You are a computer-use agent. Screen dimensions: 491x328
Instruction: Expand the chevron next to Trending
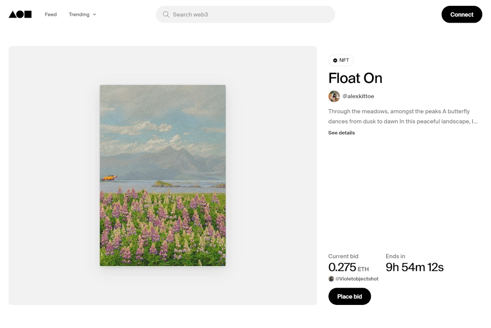94,15
